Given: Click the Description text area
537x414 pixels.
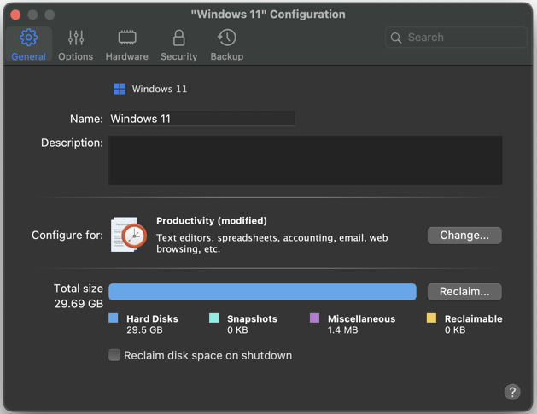Looking at the screenshot, I should point(305,160).
